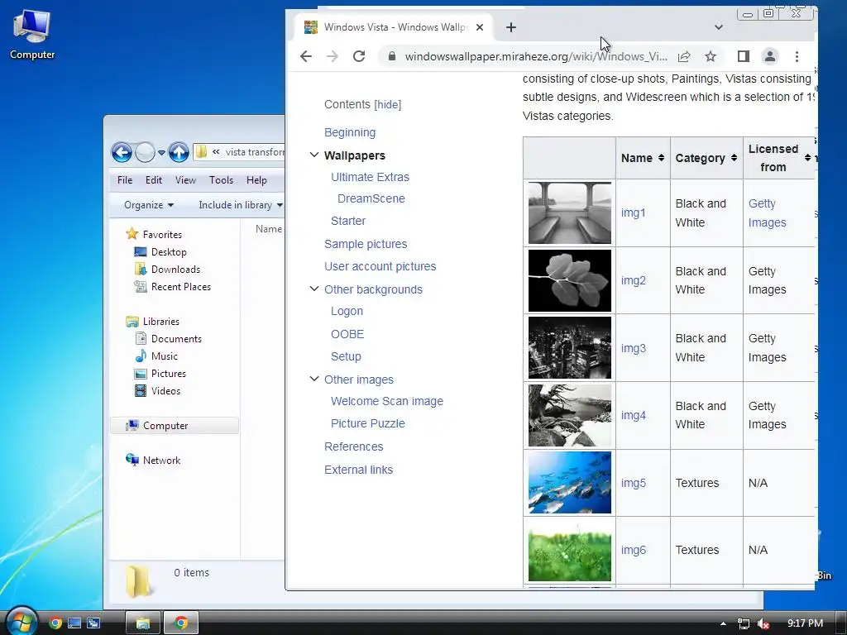Viewport: 847px width, 635px height.
Task: Jump to External links section
Action: point(359,470)
